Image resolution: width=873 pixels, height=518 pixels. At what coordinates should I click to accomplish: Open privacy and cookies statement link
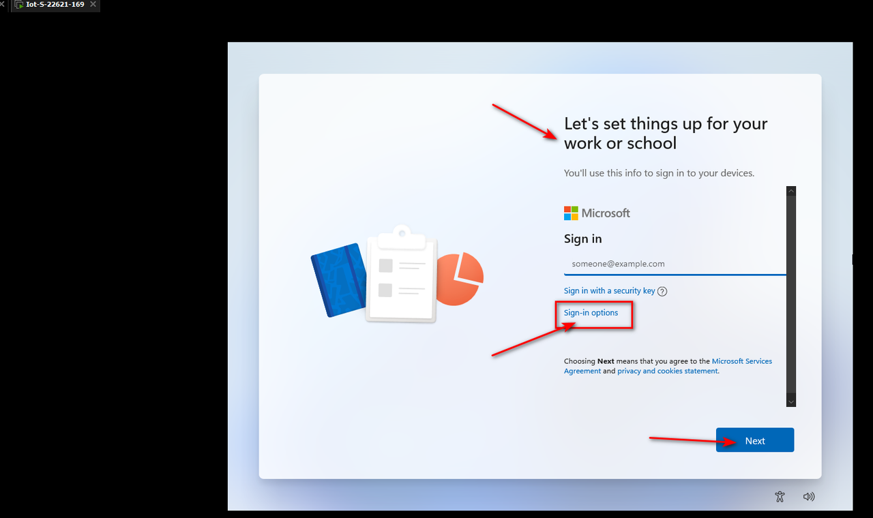click(x=668, y=371)
